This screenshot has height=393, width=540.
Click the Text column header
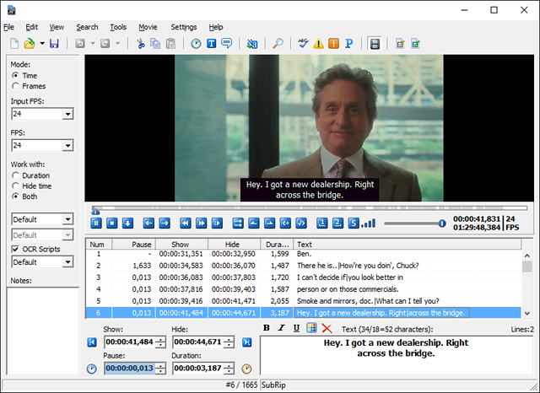point(405,244)
